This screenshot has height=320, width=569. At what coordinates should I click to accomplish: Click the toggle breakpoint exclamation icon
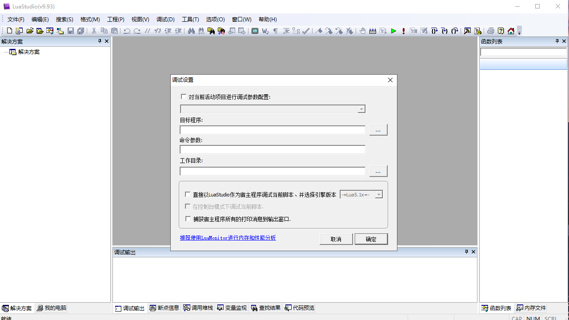[x=403, y=31]
